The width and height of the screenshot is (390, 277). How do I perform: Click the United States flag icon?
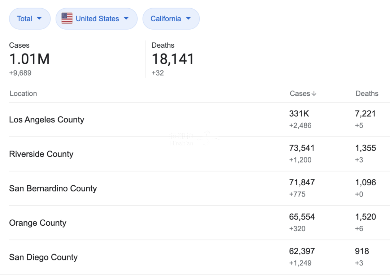click(x=67, y=18)
